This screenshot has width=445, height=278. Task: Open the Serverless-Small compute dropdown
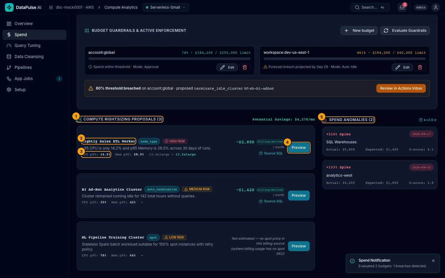[166, 7]
